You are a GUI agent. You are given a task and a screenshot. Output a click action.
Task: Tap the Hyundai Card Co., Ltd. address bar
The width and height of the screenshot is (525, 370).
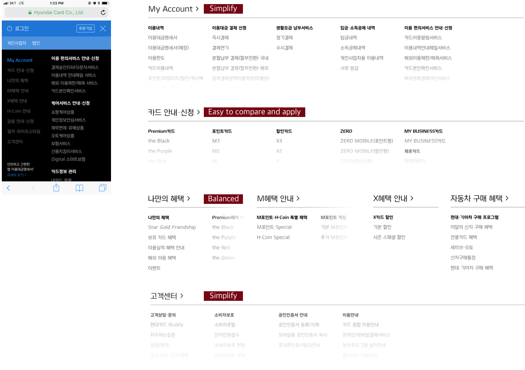56,12
